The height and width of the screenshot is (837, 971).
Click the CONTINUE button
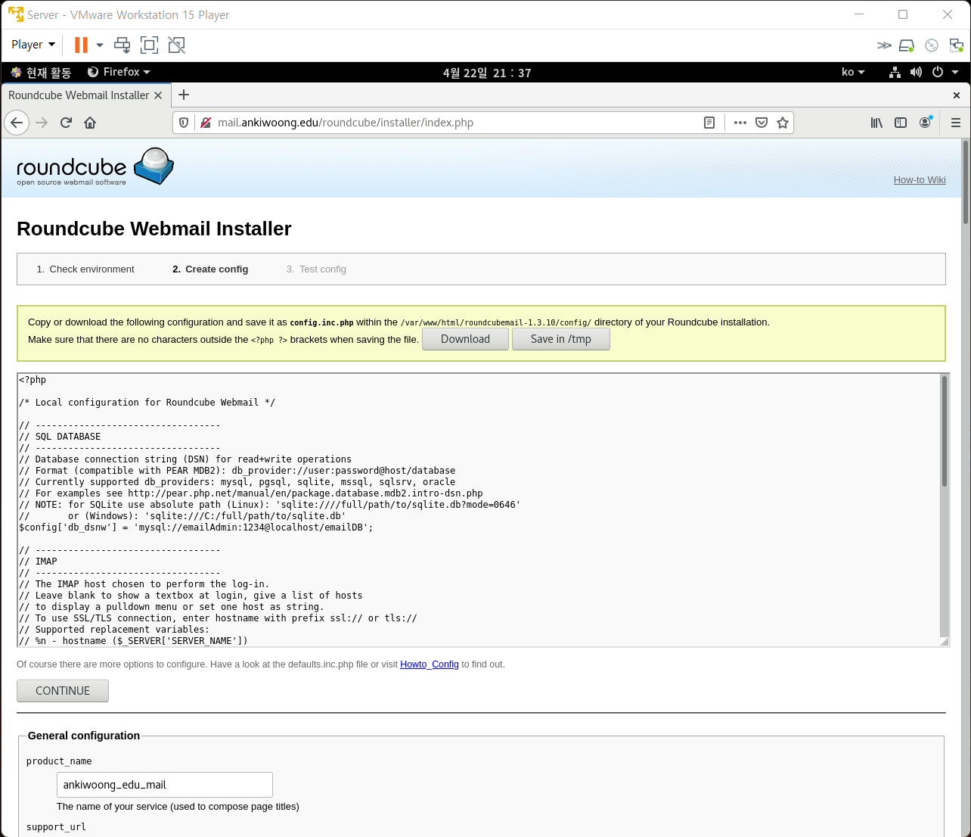(63, 691)
